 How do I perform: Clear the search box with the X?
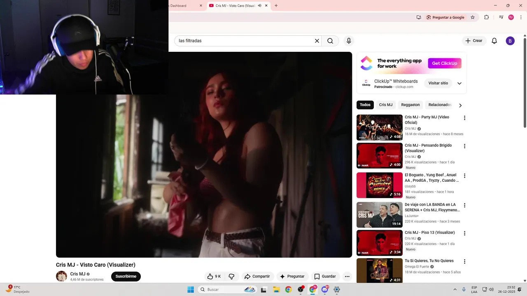[317, 41]
